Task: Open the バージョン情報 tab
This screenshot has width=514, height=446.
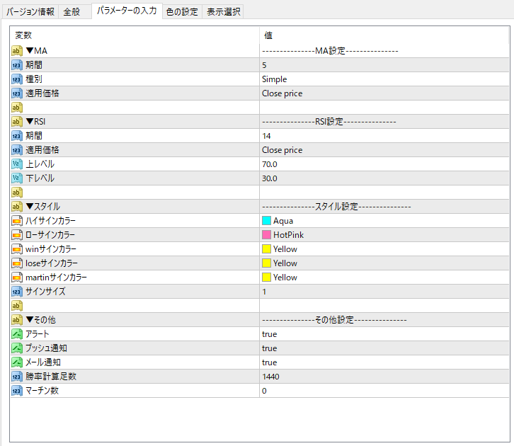Action: pos(30,12)
